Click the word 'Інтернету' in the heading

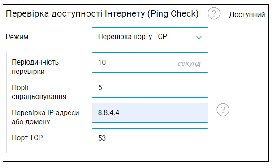(125, 14)
